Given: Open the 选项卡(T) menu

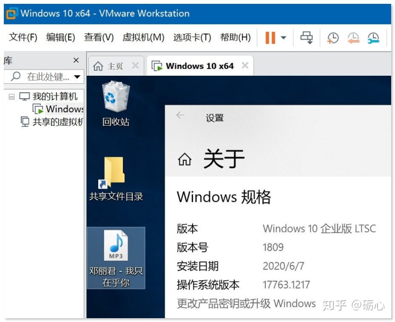Looking at the screenshot, I should pyautogui.click(x=192, y=37).
